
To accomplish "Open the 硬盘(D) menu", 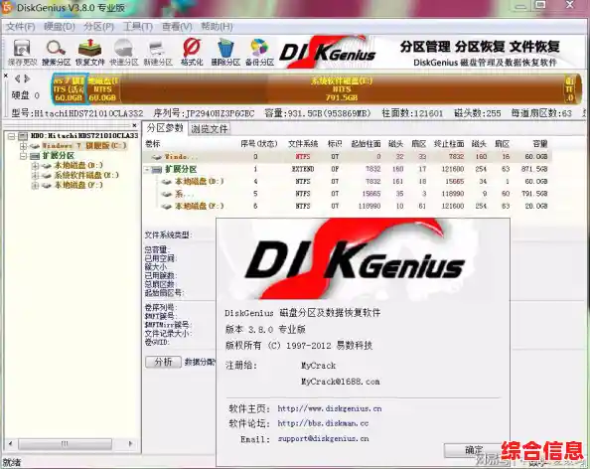I will click(59, 27).
